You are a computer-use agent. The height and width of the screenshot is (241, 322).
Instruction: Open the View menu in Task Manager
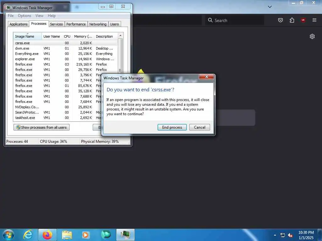tap(39, 16)
